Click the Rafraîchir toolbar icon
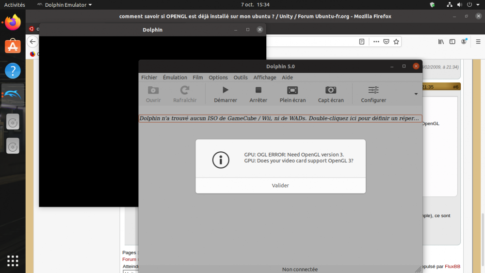Image resolution: width=485 pixels, height=273 pixels. coord(185,94)
